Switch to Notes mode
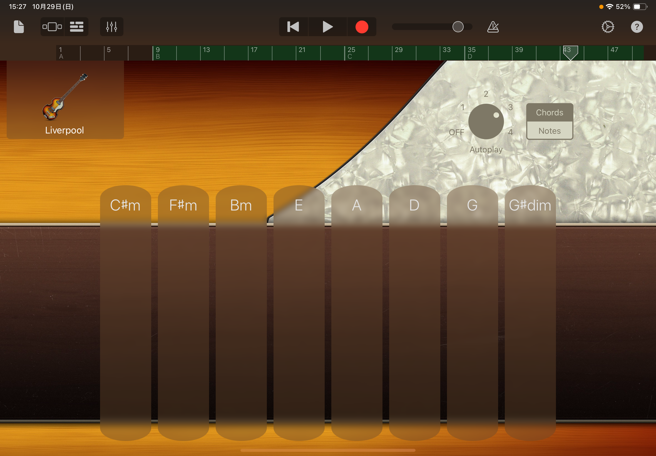 point(549,131)
